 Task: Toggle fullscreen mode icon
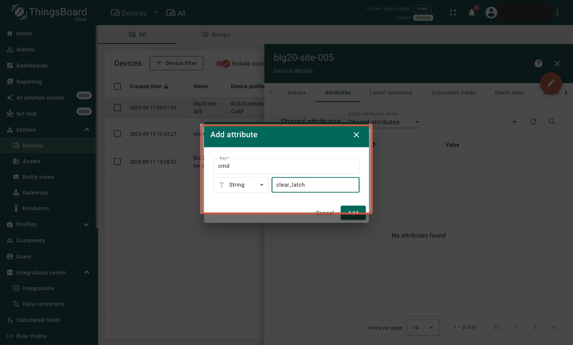[453, 13]
